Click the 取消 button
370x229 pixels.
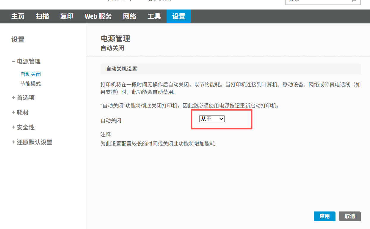click(x=350, y=216)
